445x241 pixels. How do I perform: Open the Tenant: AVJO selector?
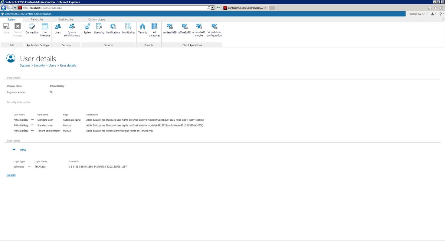(417, 14)
